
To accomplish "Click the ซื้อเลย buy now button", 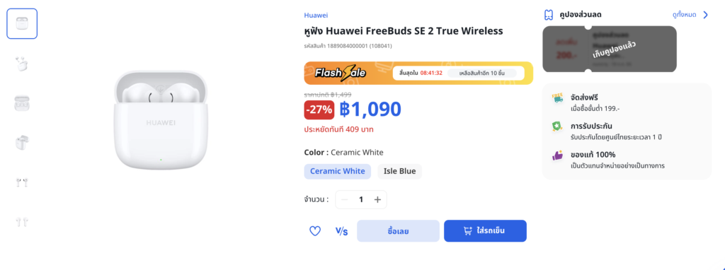I will point(398,230).
